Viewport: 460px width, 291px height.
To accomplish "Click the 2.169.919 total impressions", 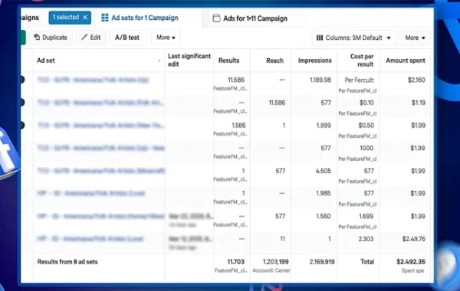I will coord(322,262).
